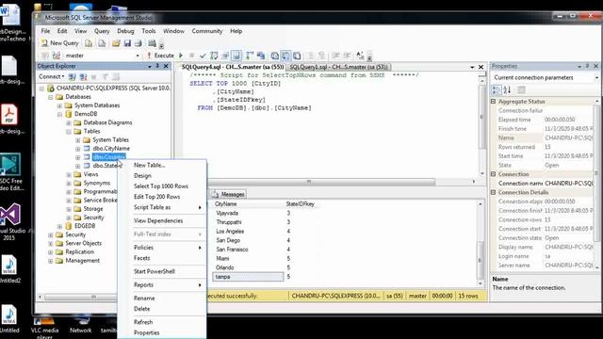Open the Connect dropdown in Object Explorer
Image resolution: width=603 pixels, height=339 pixels.
click(52, 77)
